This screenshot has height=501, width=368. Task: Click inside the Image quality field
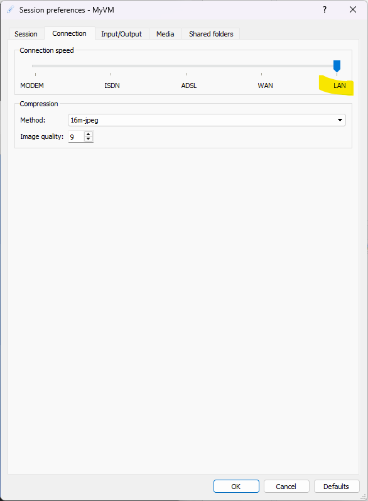coord(76,137)
